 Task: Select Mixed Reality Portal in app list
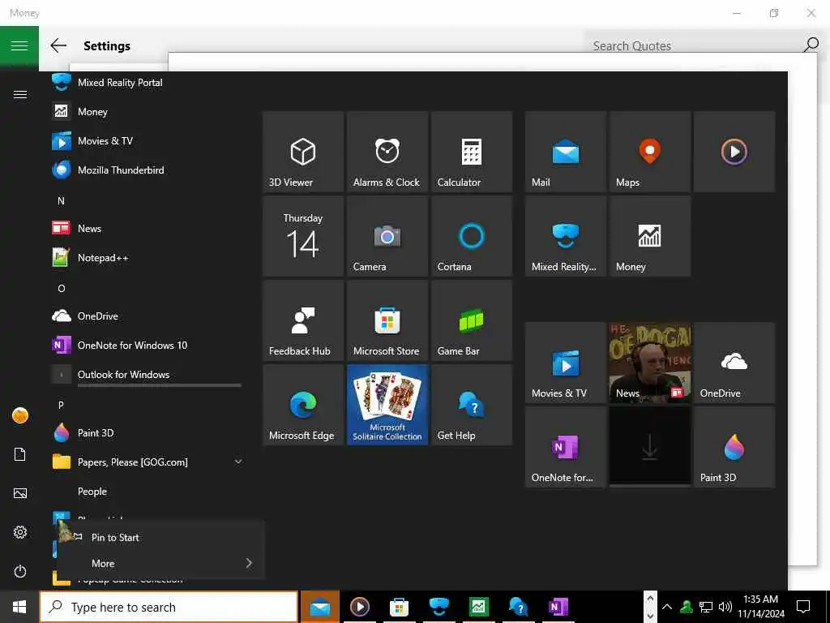click(148, 83)
